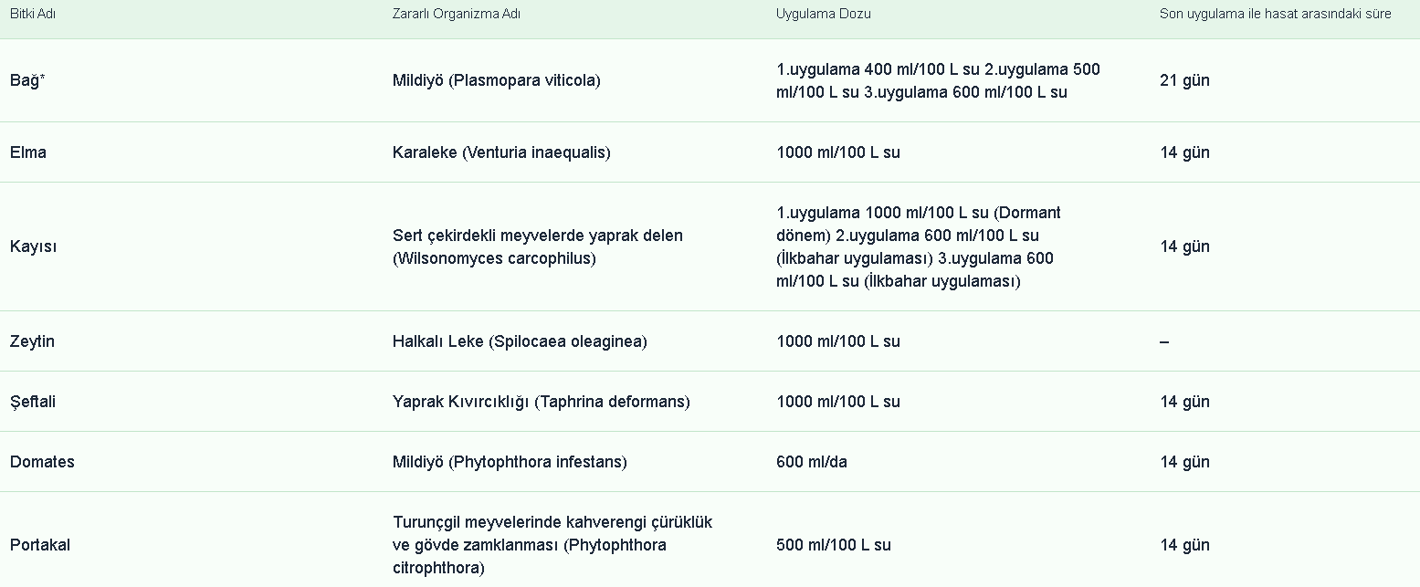Select the Portakal crop name

click(x=40, y=545)
